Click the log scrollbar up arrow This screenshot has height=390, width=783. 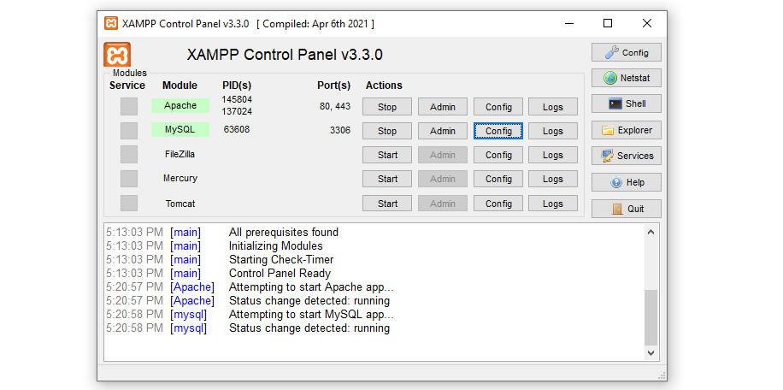pos(651,232)
